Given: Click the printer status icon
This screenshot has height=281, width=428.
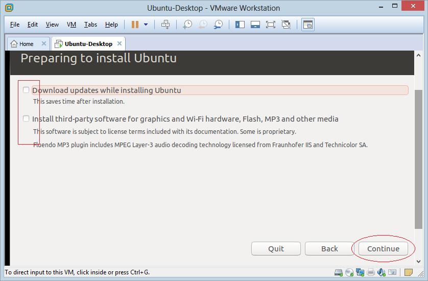Looking at the screenshot, I should pyautogui.click(x=371, y=272).
